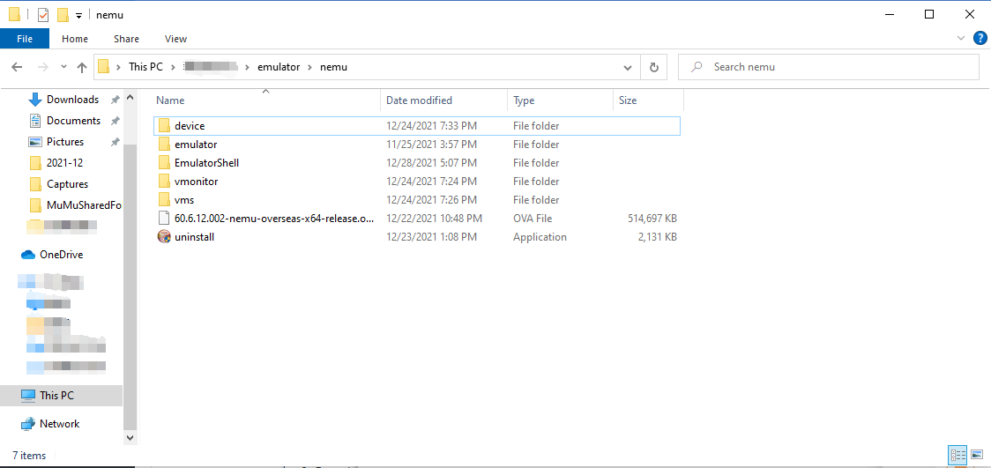
Task: Select Network in the navigation pane
Action: tap(59, 424)
